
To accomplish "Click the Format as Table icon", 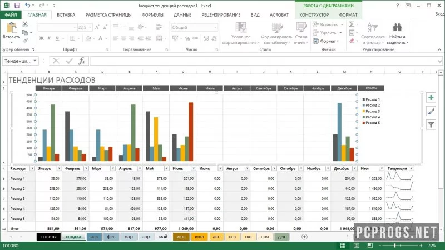I will (276, 27).
